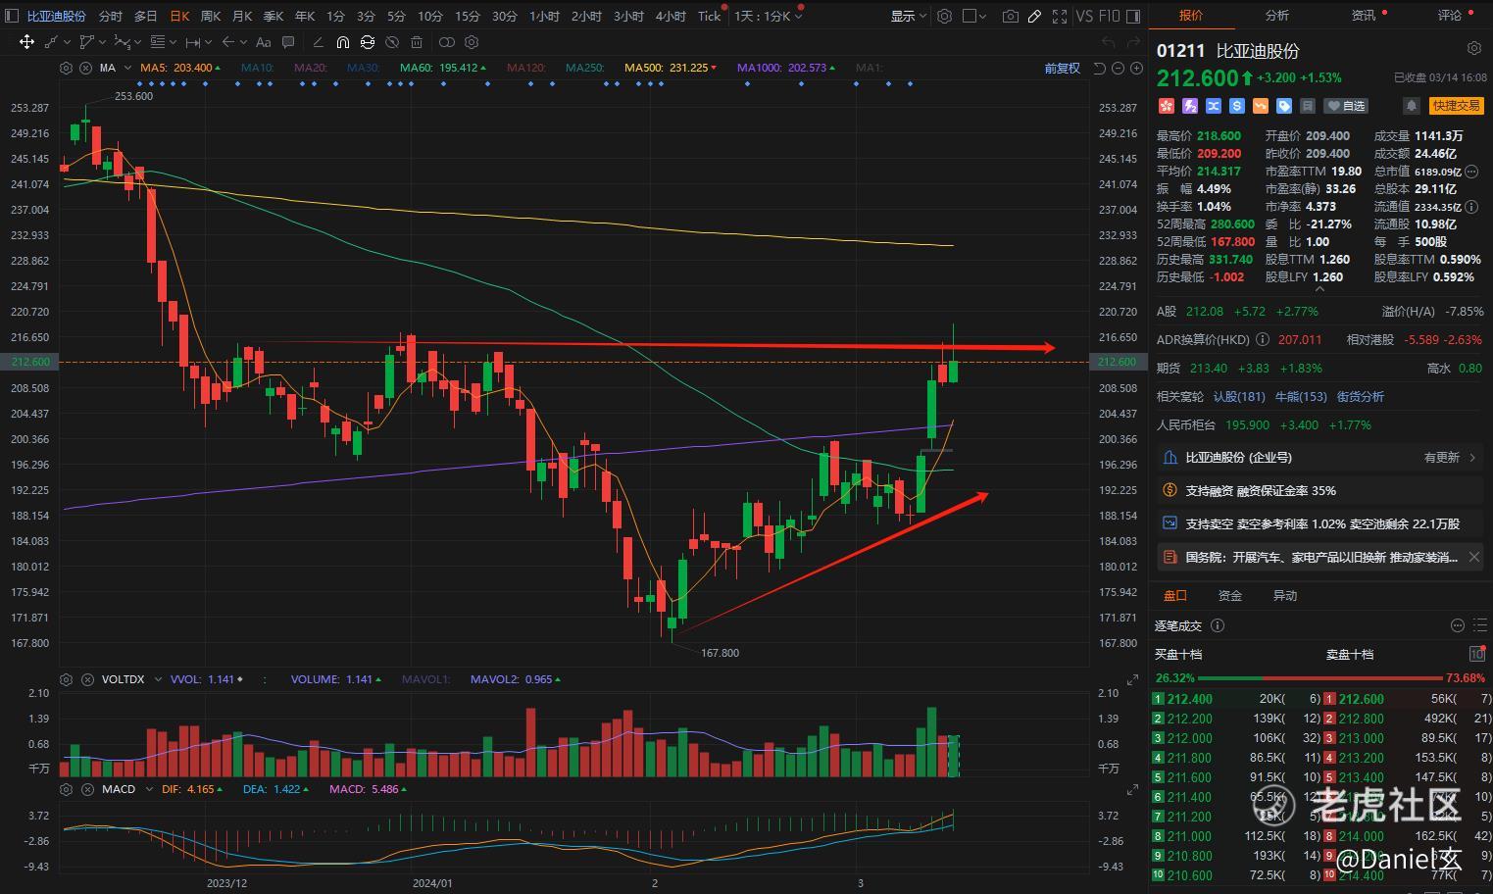Open the 资讯 news tab
The image size is (1493, 894).
tap(1364, 16)
